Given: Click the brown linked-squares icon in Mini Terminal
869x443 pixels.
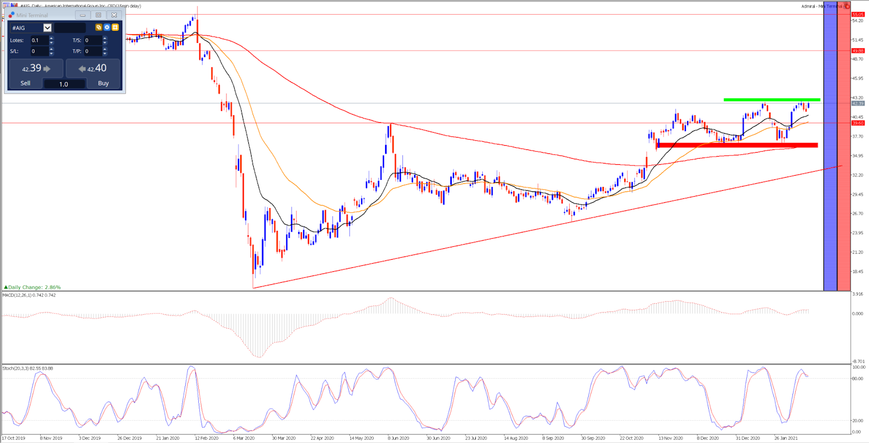Looking at the screenshot, I should [98, 27].
